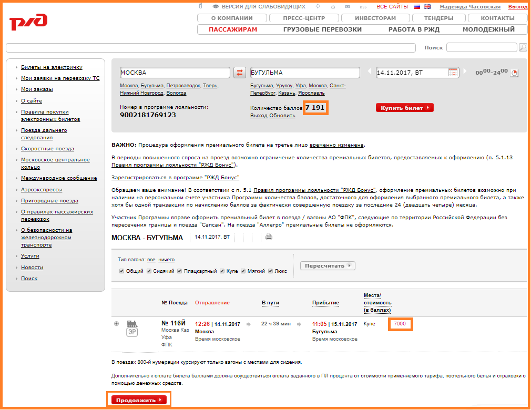Viewport: 531px width, 410px height.
Task: Open the calendar date picker
Action: [x=453, y=73]
